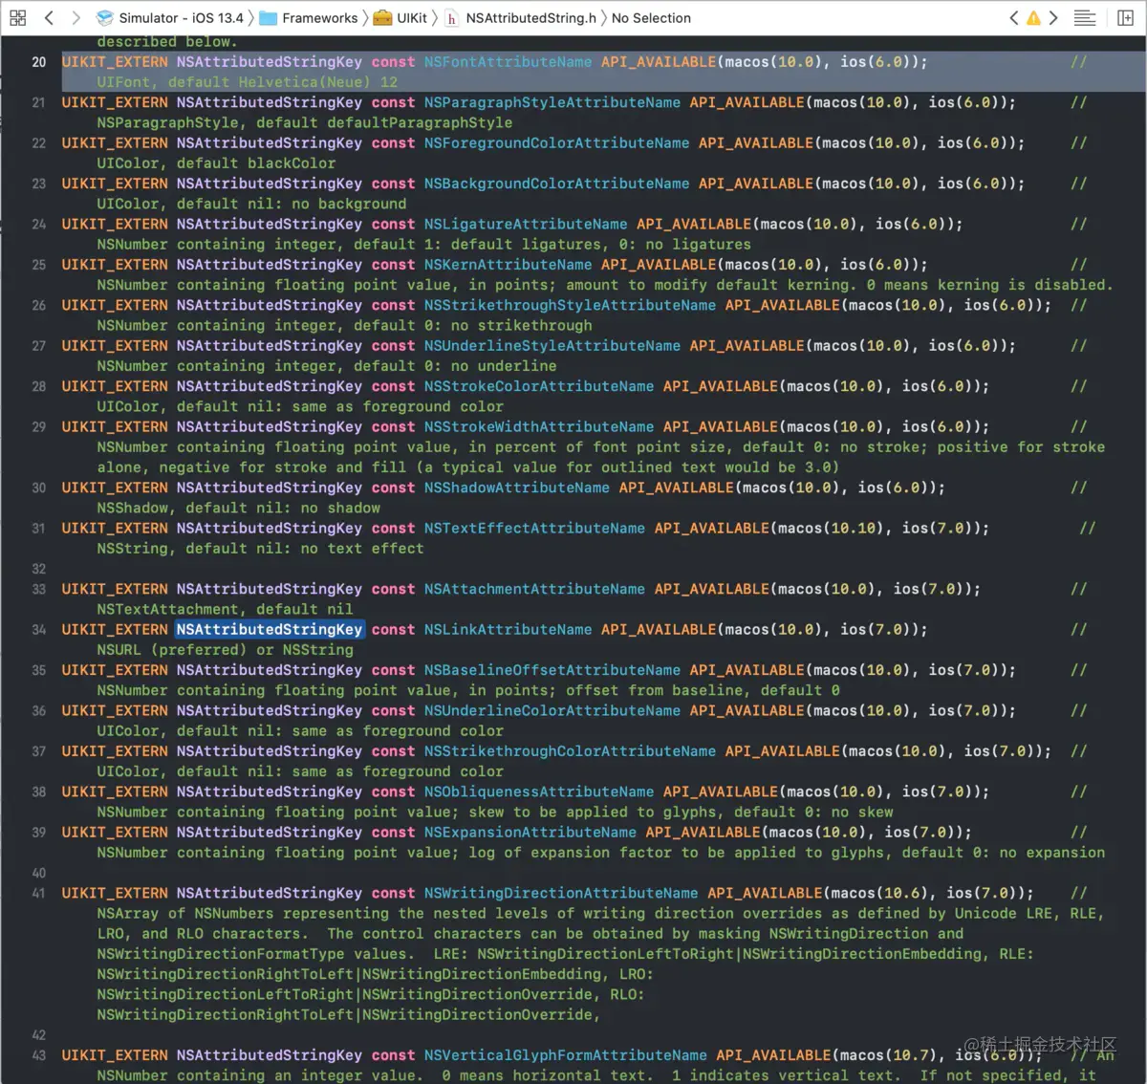Click comment 'UIColor, default blackColor'
This screenshot has width=1147, height=1084.
216,163
